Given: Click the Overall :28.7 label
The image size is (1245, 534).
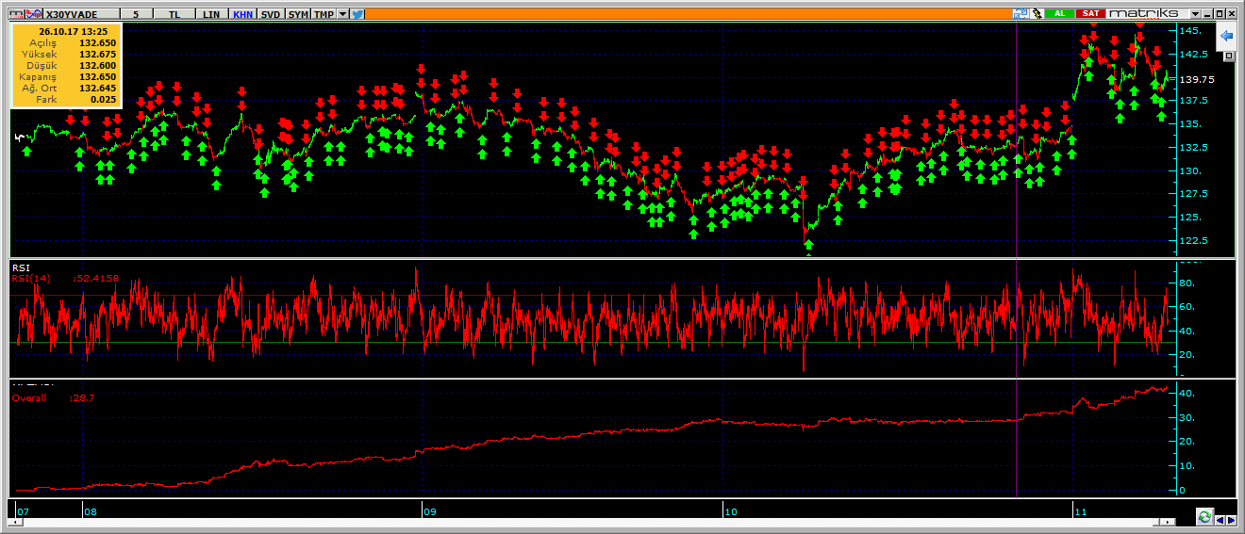Looking at the screenshot, I should pyautogui.click(x=53, y=397).
